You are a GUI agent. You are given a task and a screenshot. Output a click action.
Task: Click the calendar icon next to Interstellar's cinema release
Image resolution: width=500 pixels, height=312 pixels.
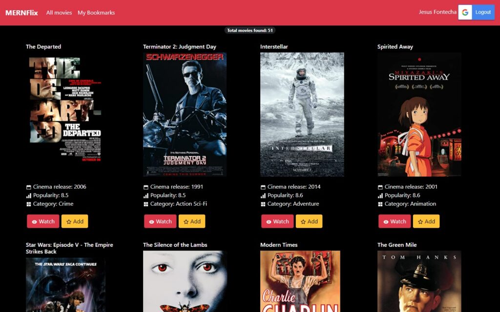coord(263,187)
